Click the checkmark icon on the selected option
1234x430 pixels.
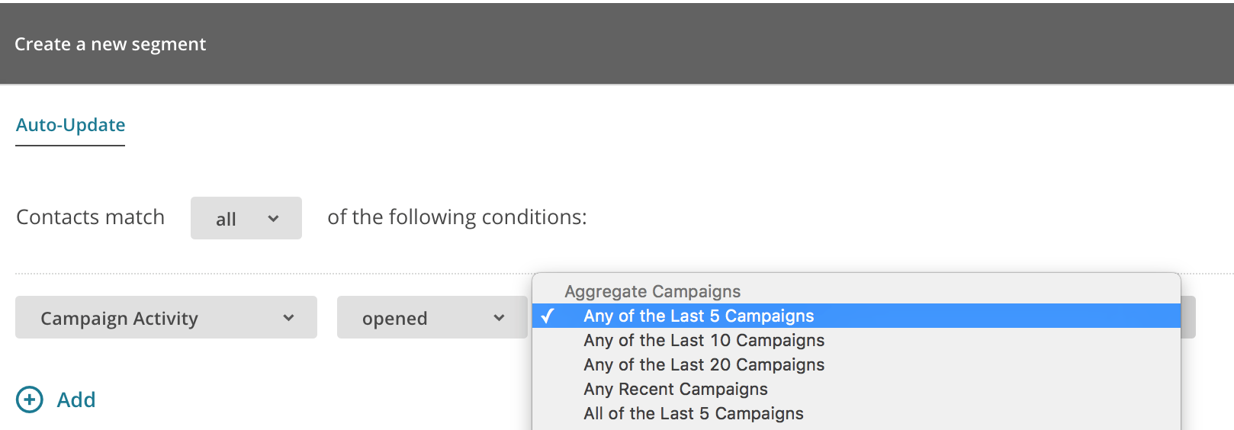pyautogui.click(x=548, y=316)
